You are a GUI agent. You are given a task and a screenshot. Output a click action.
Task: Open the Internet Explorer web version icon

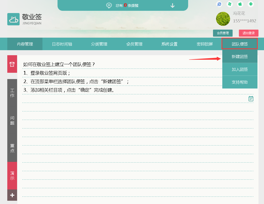[x=219, y=4]
